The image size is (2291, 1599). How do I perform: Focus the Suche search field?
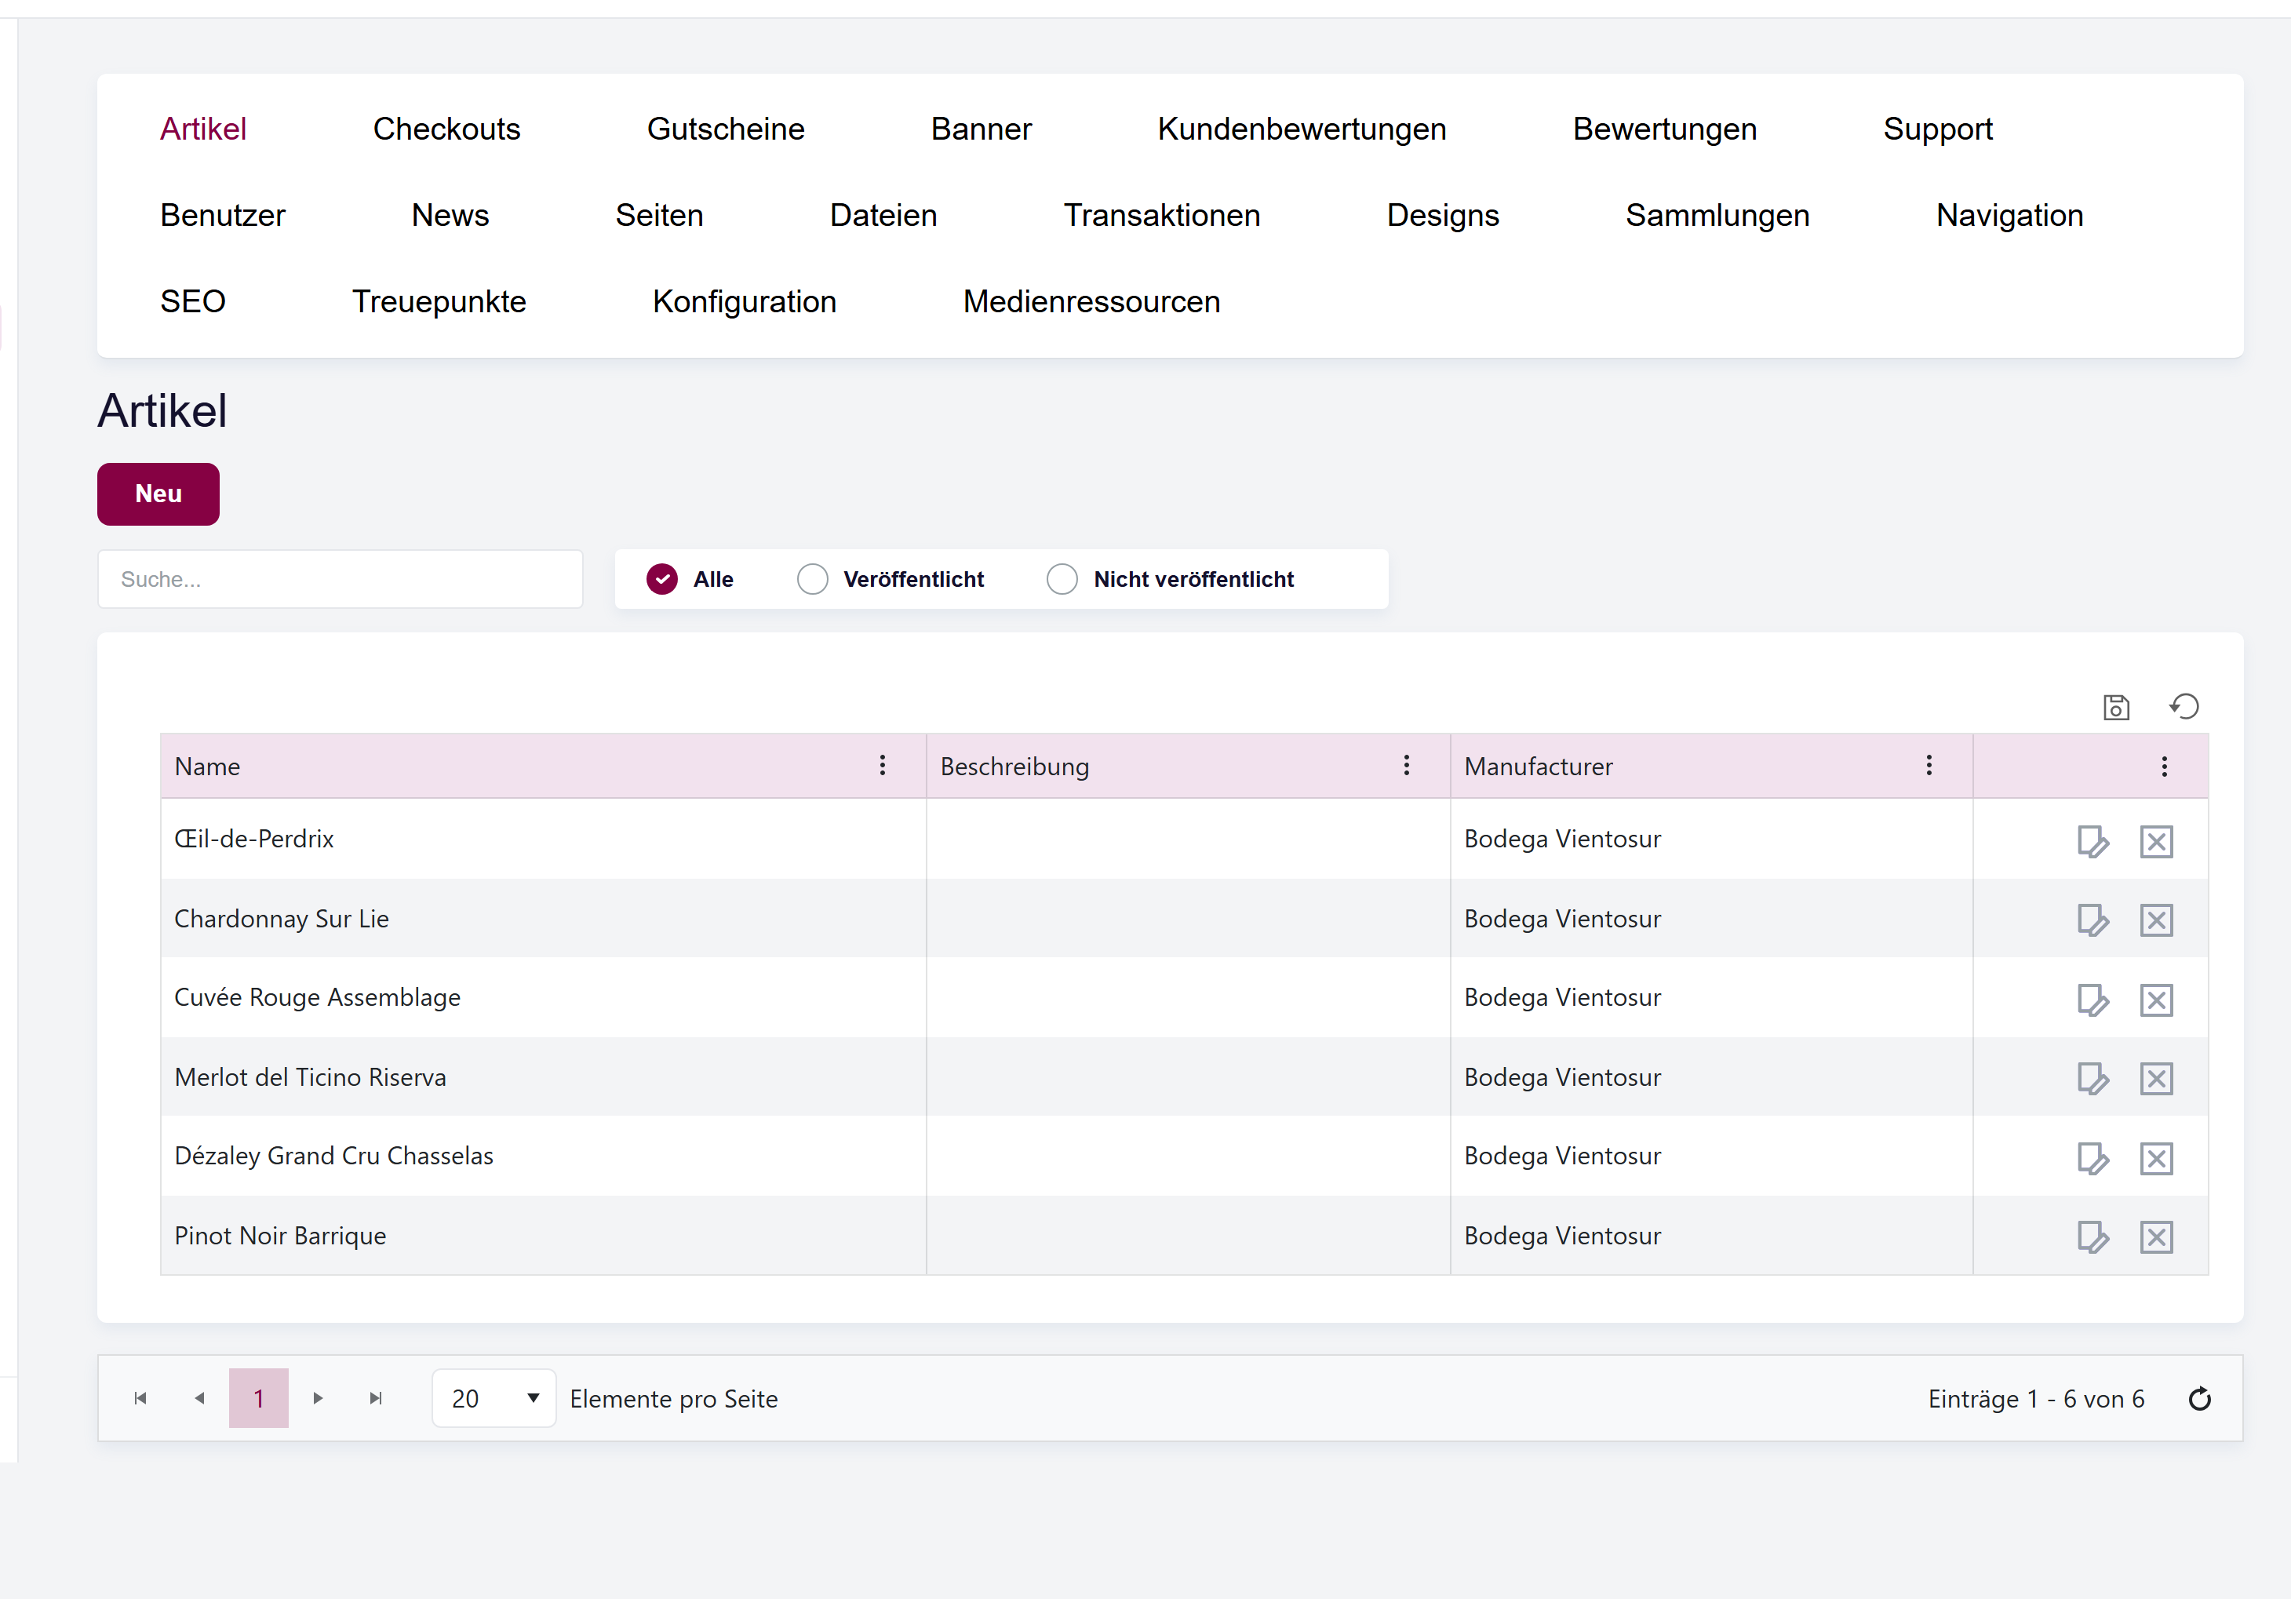point(341,579)
